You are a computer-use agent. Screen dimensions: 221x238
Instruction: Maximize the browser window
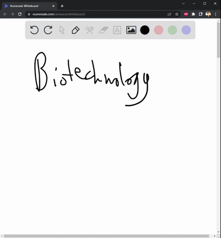pos(204,4)
